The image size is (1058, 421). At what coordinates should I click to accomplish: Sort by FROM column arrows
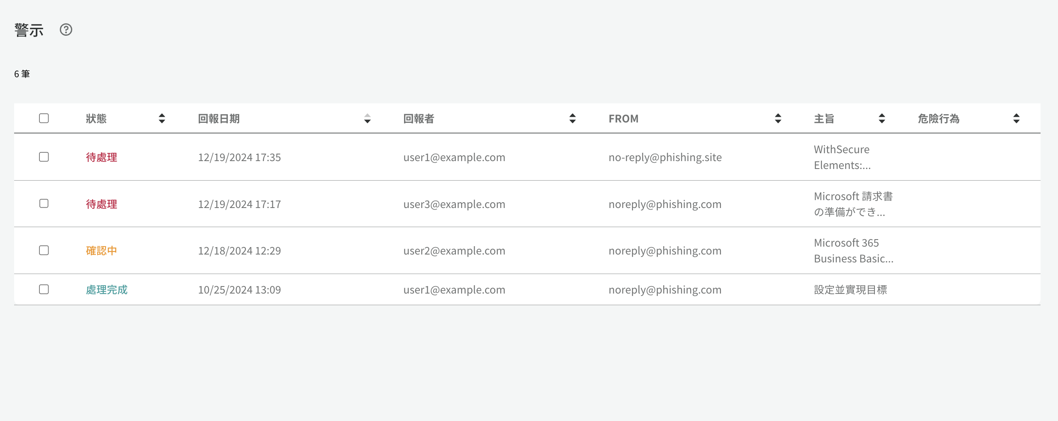tap(778, 119)
